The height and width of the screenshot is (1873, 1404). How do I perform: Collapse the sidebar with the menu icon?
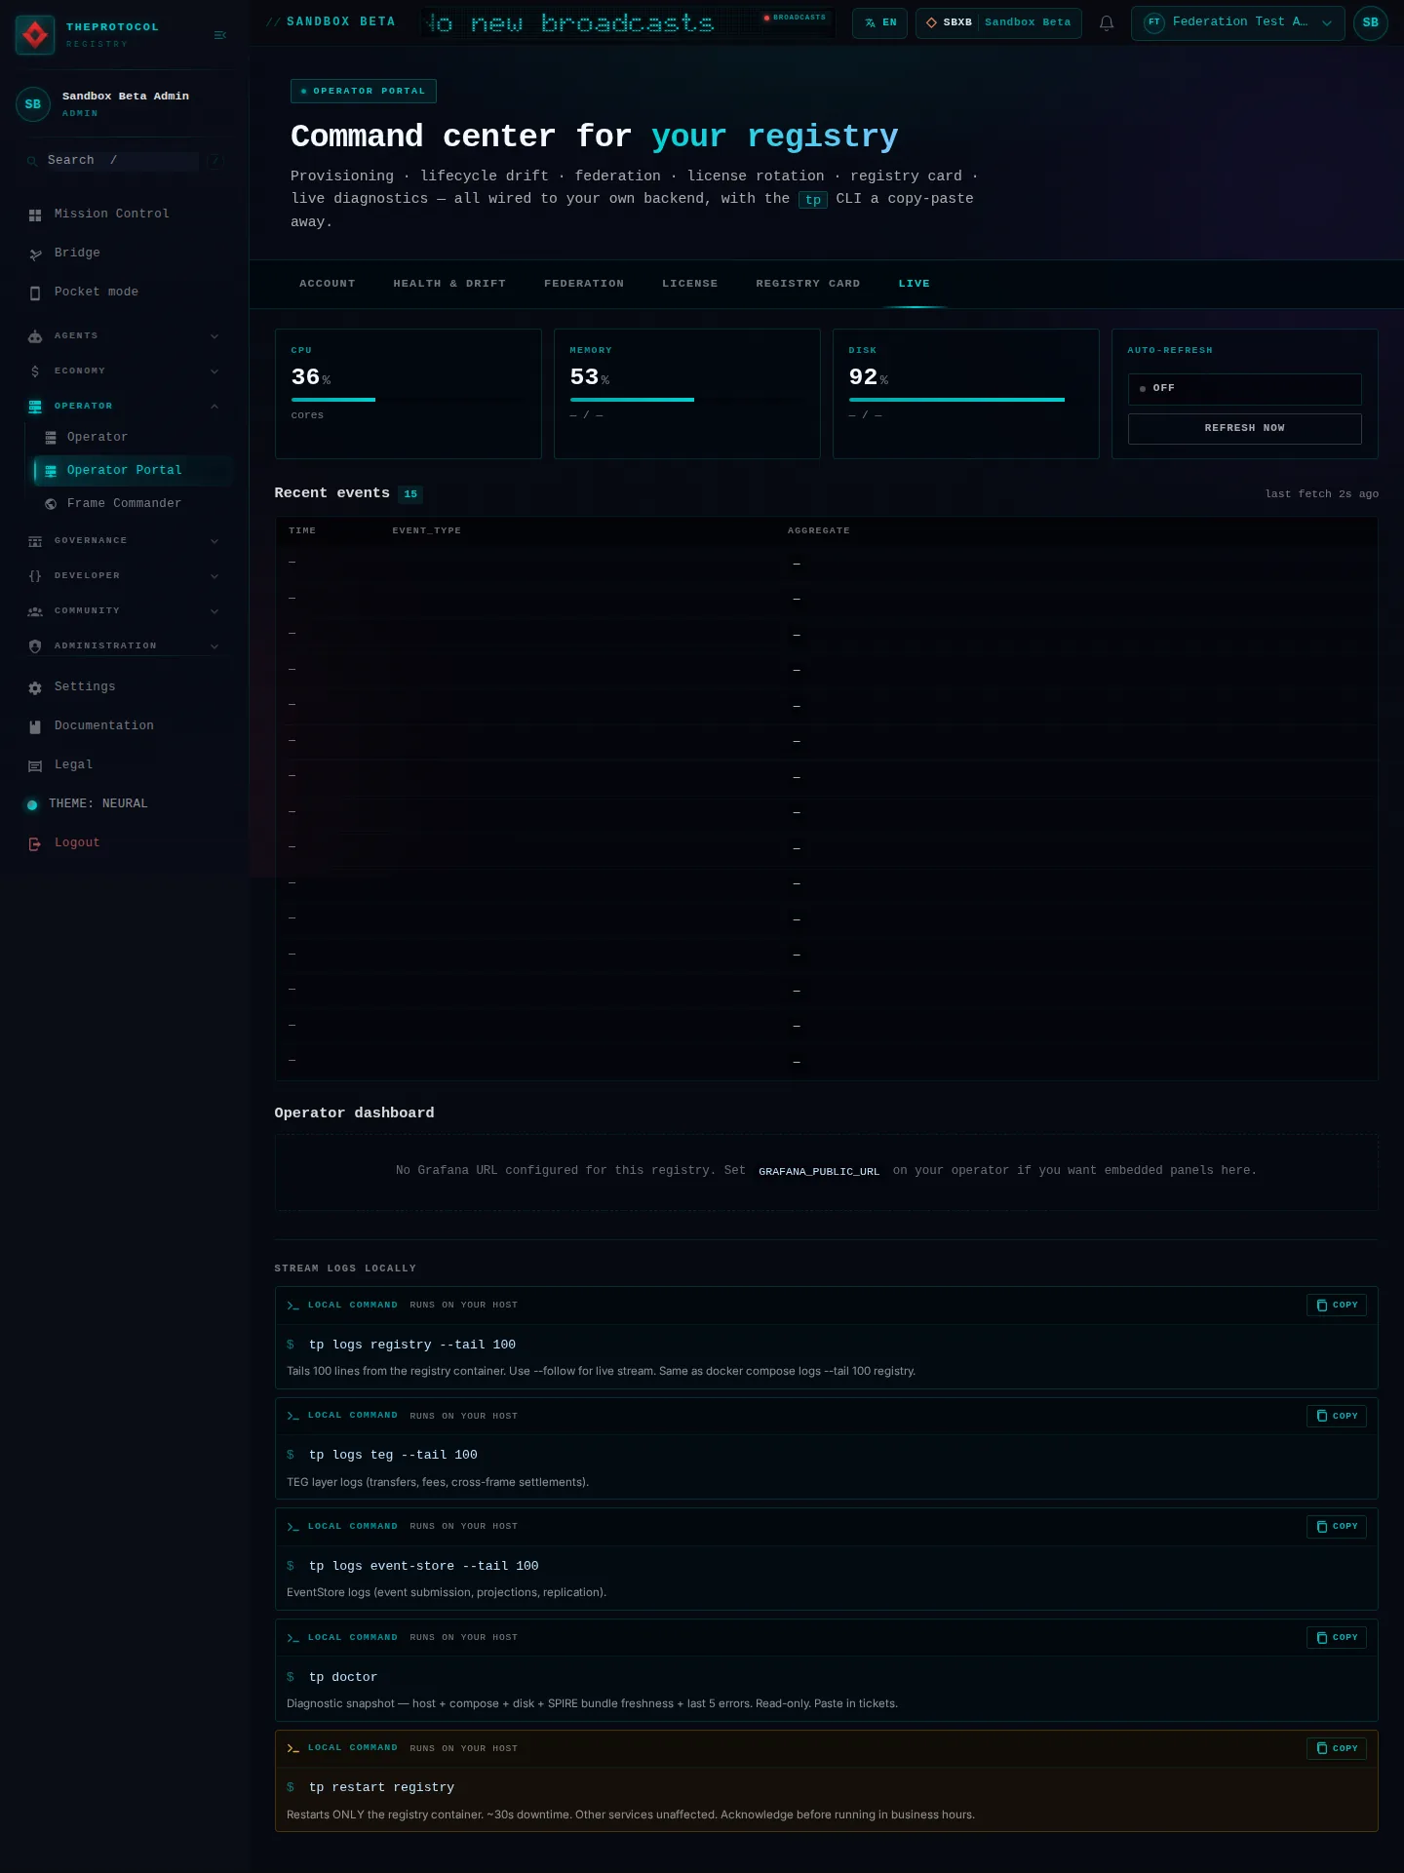click(x=219, y=35)
